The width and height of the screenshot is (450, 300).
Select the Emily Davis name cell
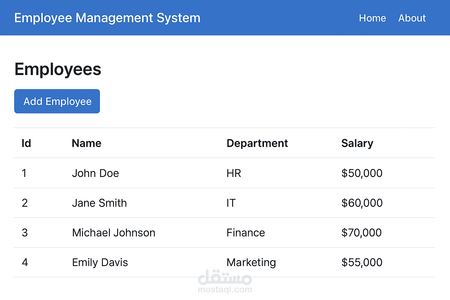pos(100,262)
